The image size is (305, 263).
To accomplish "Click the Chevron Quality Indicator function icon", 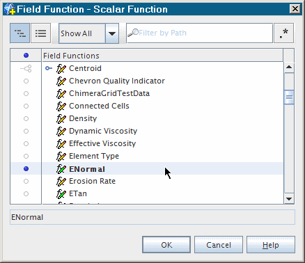I will click(x=61, y=81).
